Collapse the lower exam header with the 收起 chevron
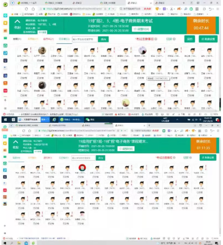This screenshot has height=245, width=223. pyautogui.click(x=15, y=144)
